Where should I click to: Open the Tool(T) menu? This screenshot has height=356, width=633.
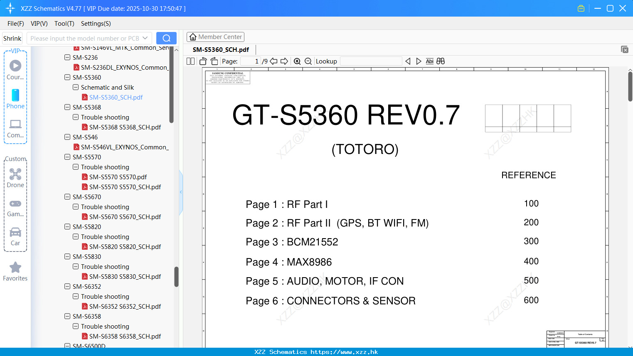click(64, 24)
